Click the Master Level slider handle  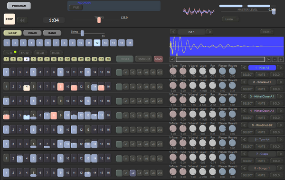tap(274, 11)
